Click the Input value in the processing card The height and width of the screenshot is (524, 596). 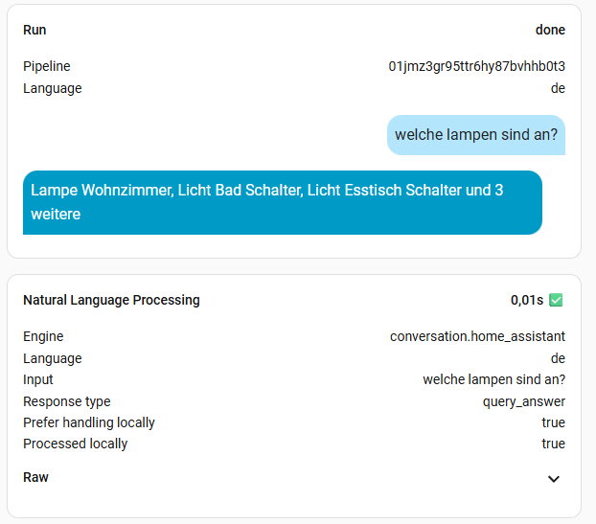(x=493, y=379)
